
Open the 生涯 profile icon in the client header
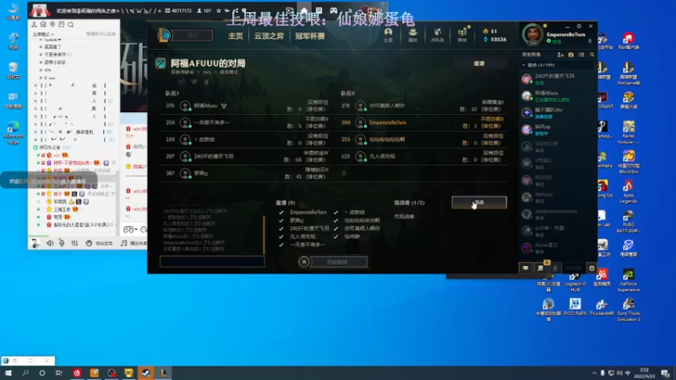pos(388,35)
